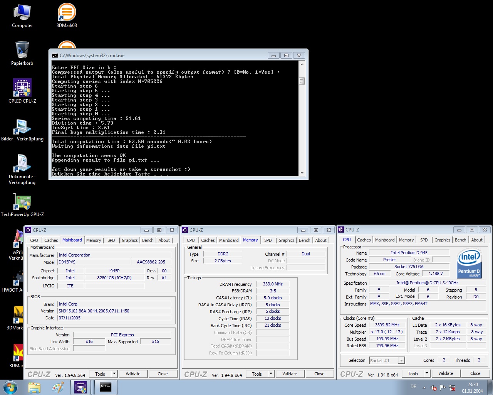This screenshot has height=395, width=493.
Task: Click Memory CPU-Z window title icon
Action: coord(185,230)
